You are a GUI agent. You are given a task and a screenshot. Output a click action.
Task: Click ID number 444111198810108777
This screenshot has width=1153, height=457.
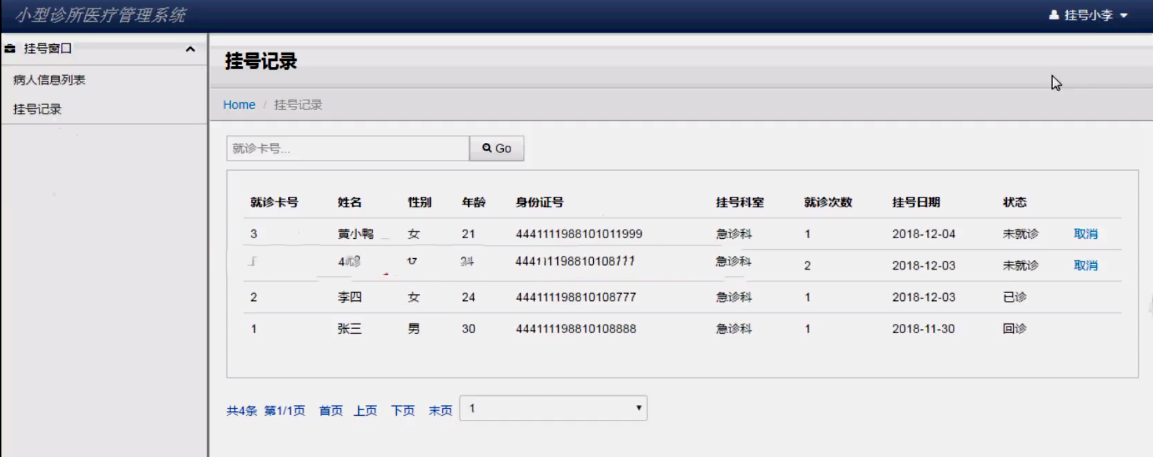point(576,297)
